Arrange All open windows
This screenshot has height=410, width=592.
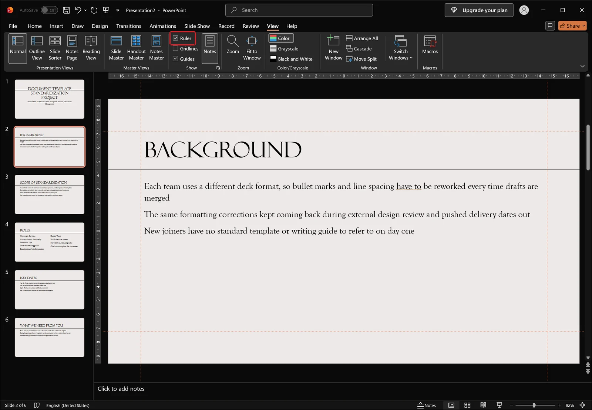coord(362,38)
